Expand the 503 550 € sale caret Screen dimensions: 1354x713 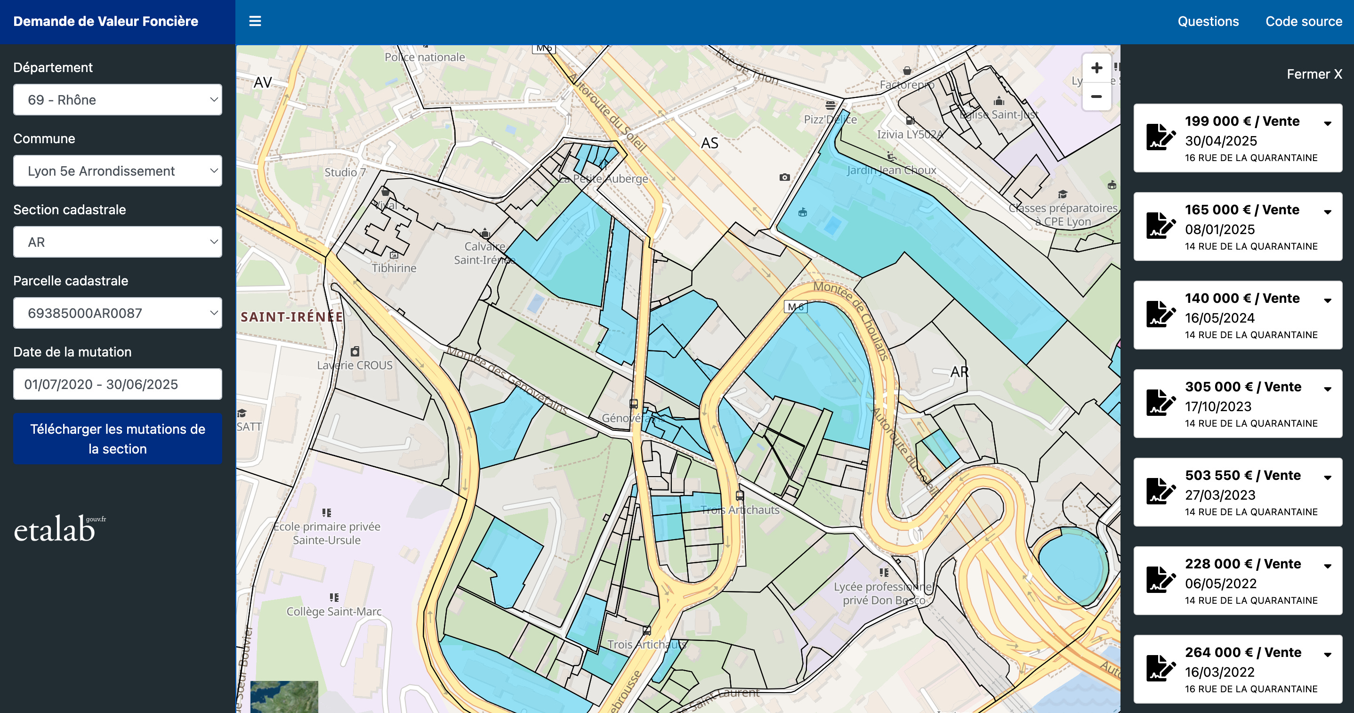tap(1327, 478)
